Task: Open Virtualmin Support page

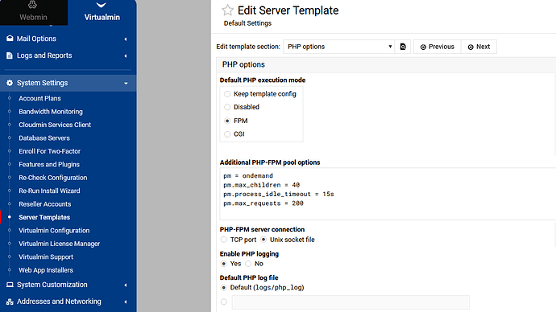Action: (46, 257)
